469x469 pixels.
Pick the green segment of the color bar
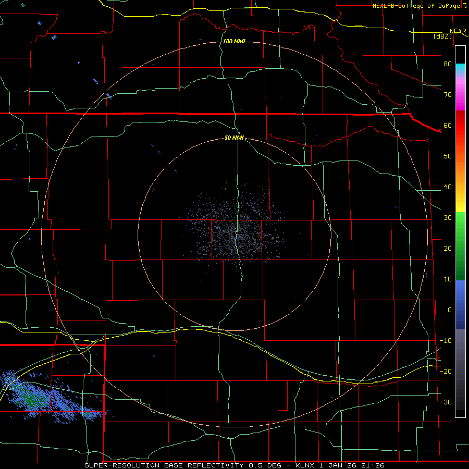(460, 246)
